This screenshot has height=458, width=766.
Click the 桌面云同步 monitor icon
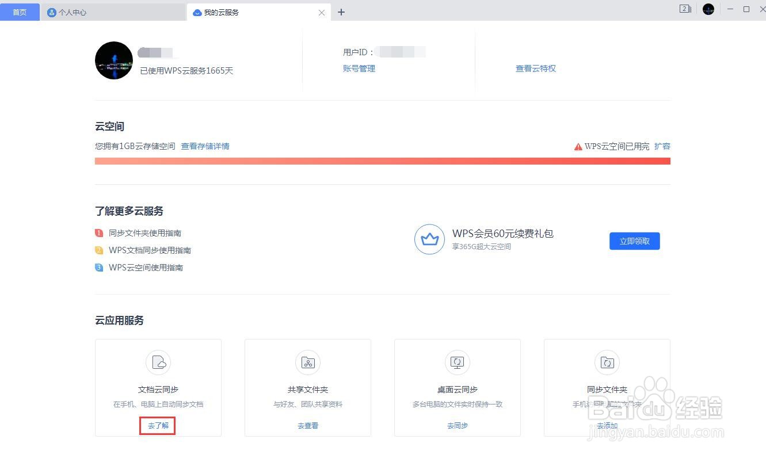coord(458,362)
